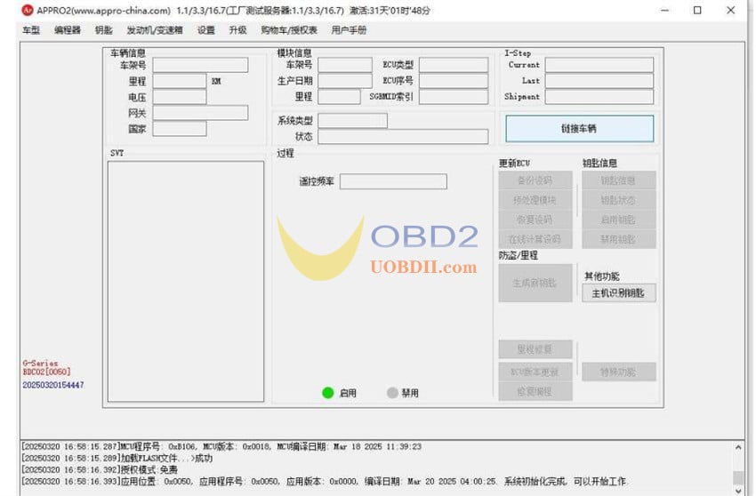Click the log scrollbar down arrow
The height and width of the screenshot is (496, 756).
click(738, 490)
